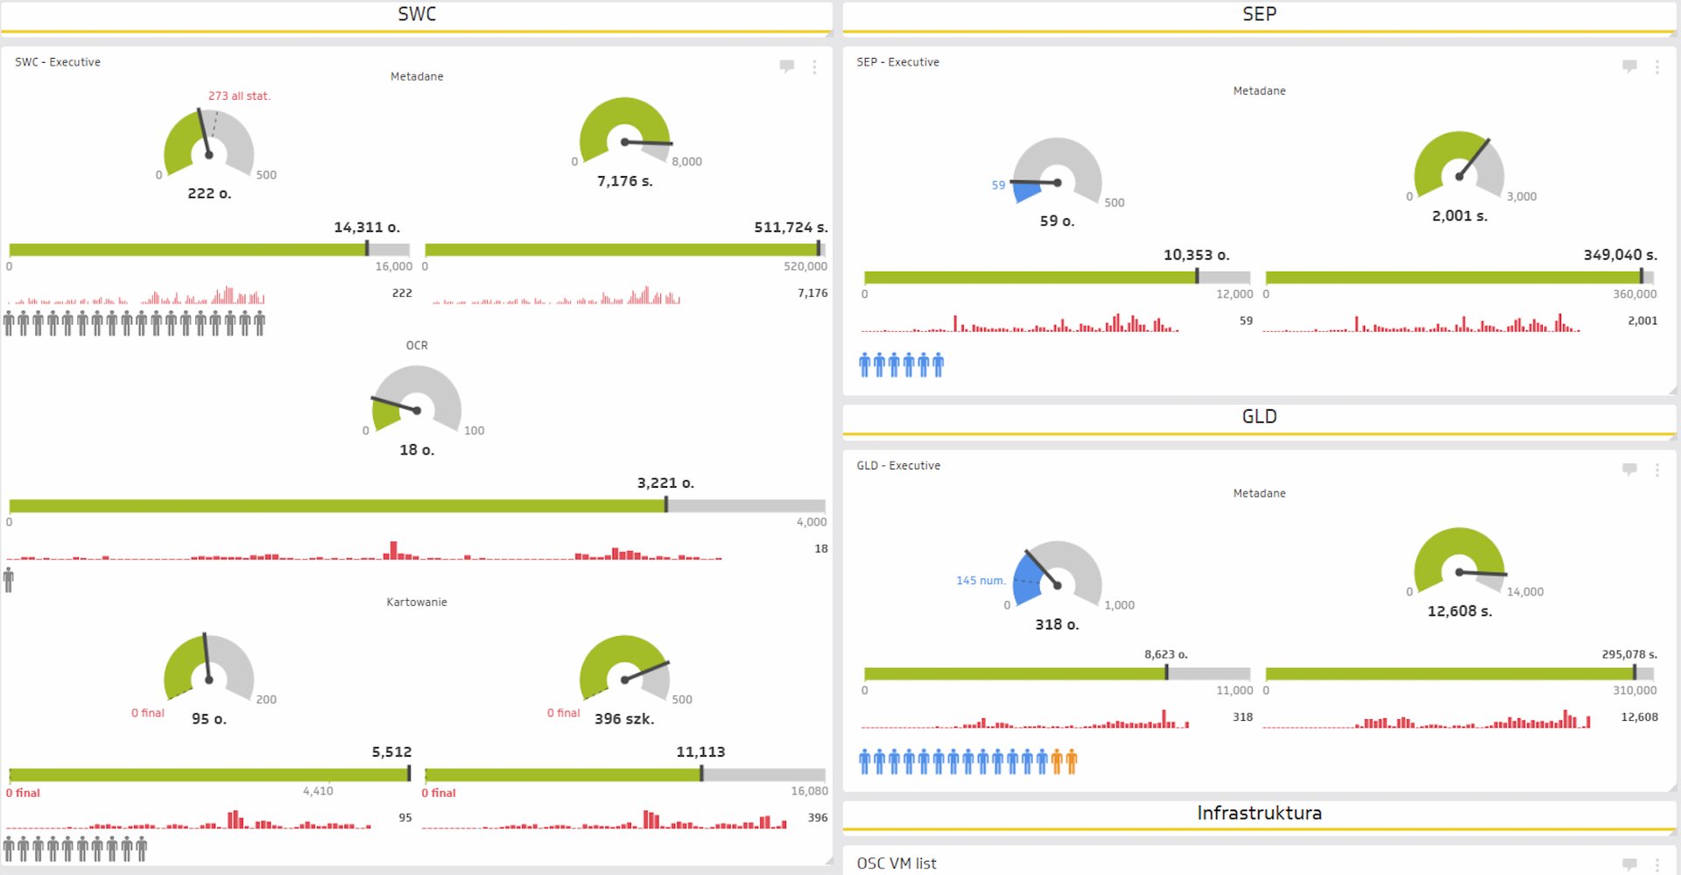Click the Kartowanie 396 szk. gauge
The width and height of the screenshot is (1681, 875).
624,670
